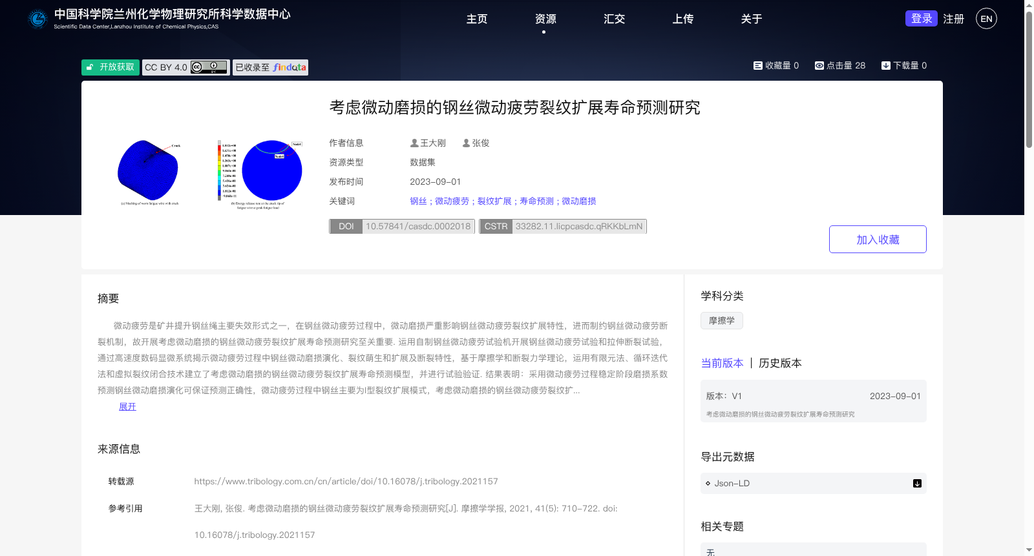The height and width of the screenshot is (556, 1034).
Task: Click keyword link 寿命预测
Action: [x=536, y=201]
